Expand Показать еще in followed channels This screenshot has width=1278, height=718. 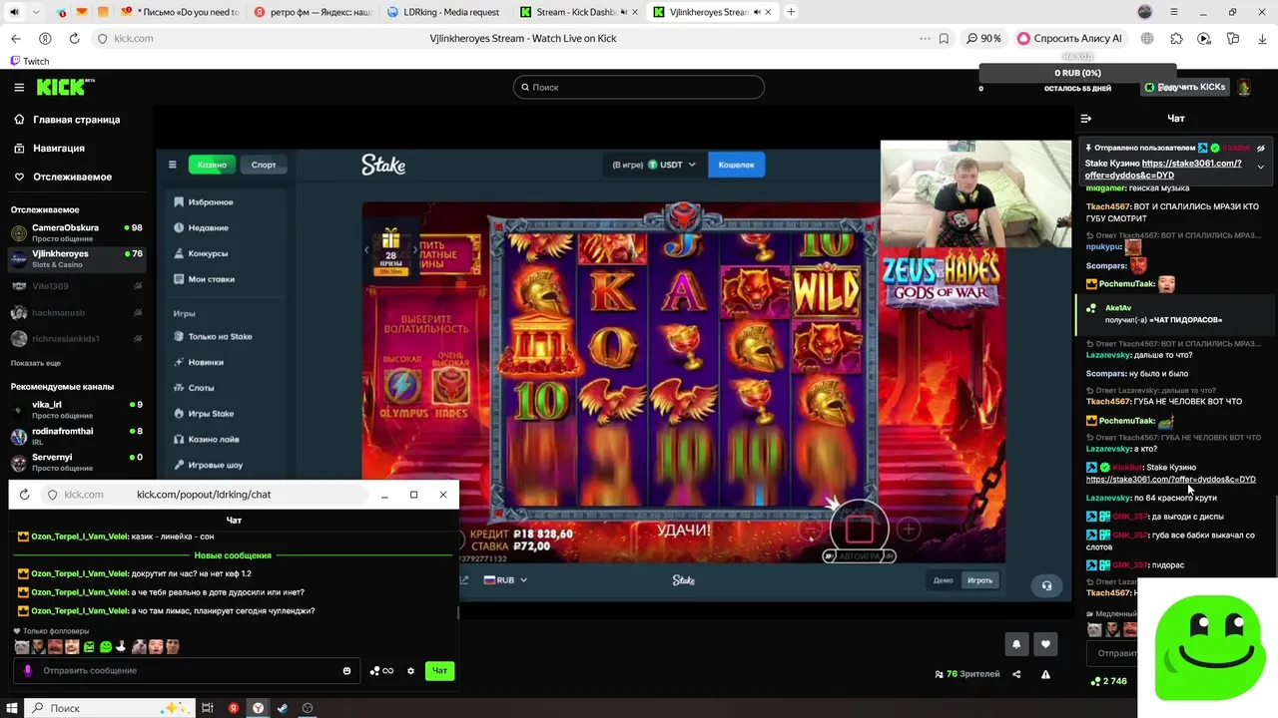(36, 363)
